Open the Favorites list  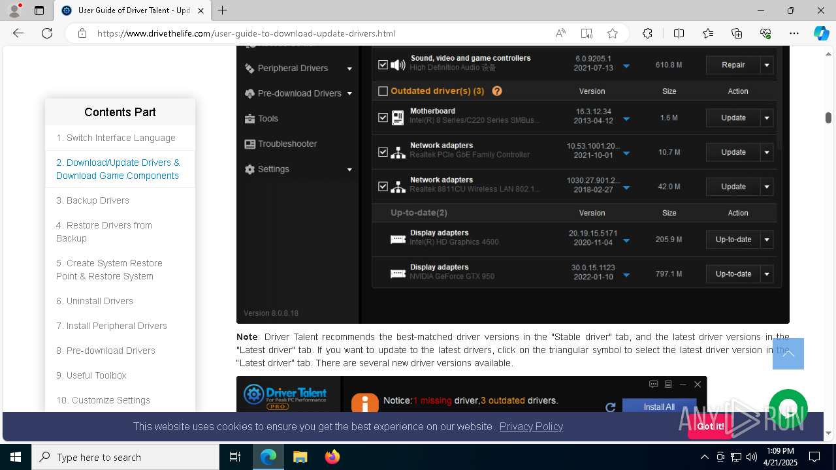708,33
